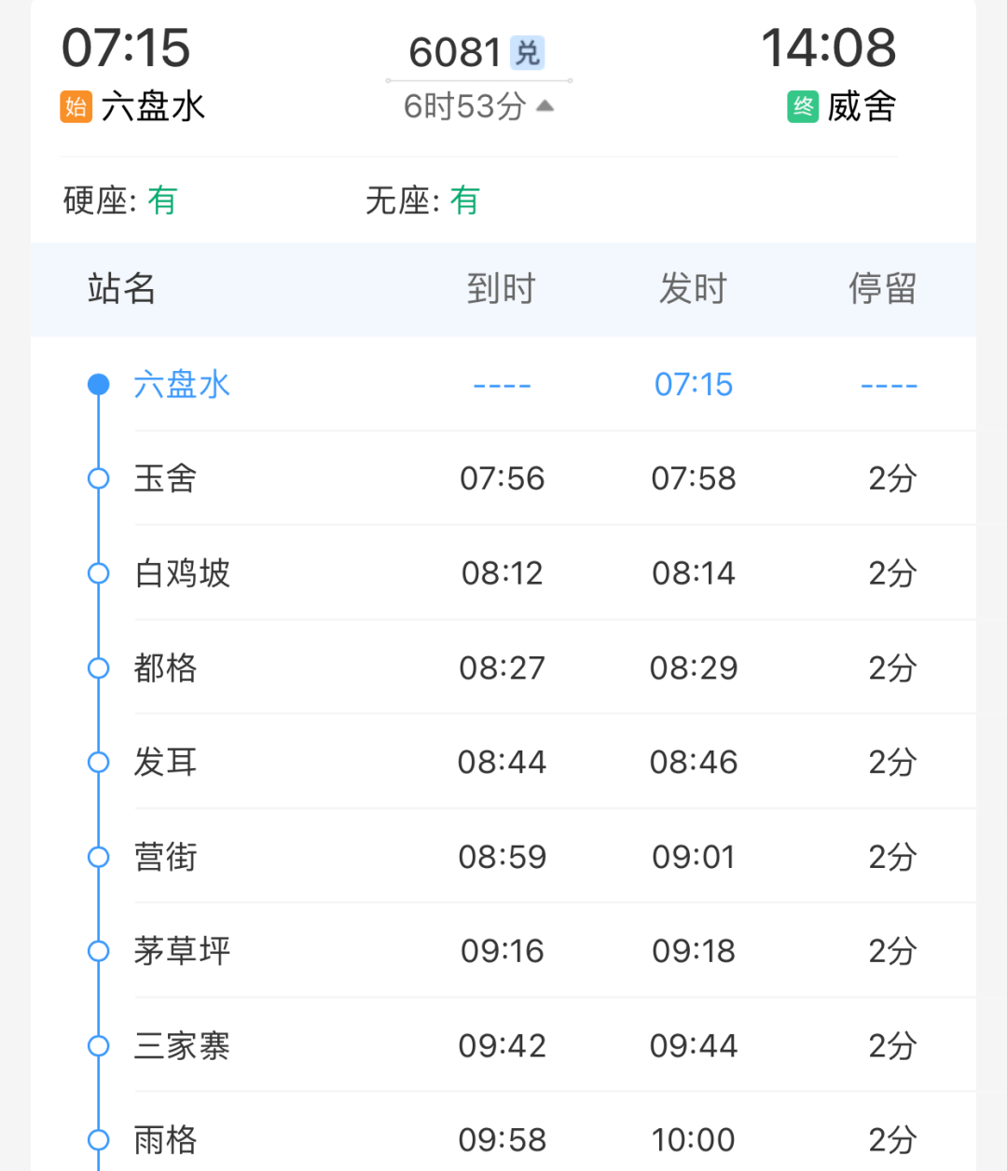Tap the blue 兑 badge beside 6081
The image size is (1007, 1171).
[x=528, y=53]
